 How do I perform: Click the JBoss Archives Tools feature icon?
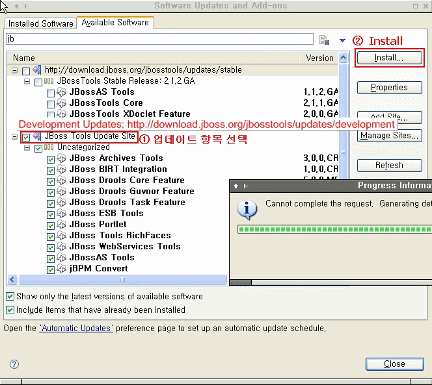(x=62, y=158)
